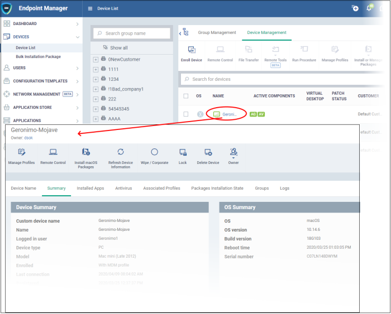Open Install macOS Packages icon
Screen dimensions: 391x314
click(85, 152)
